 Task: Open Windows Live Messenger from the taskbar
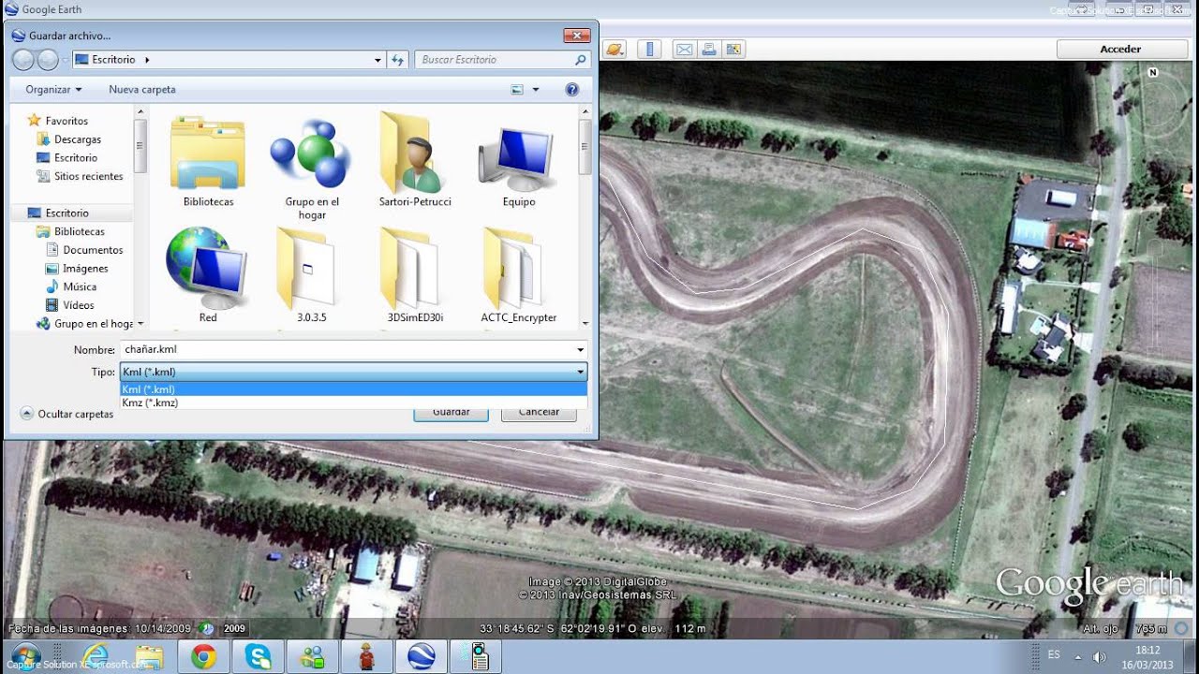(x=312, y=656)
